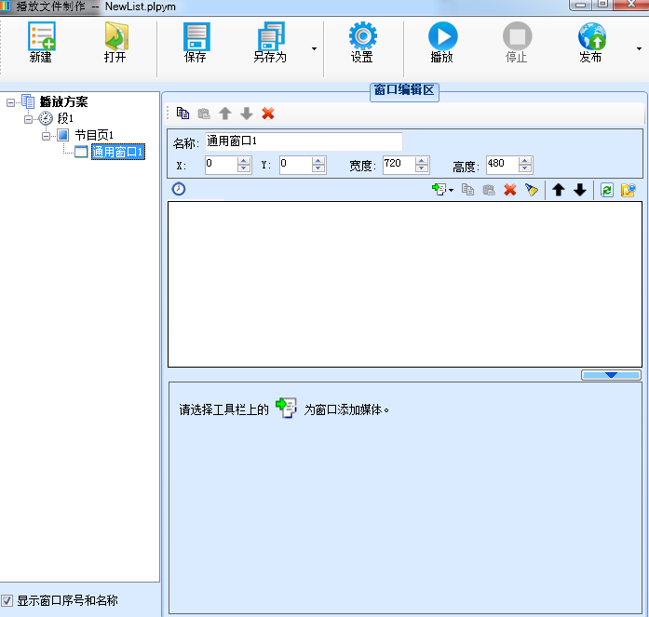Click the 宽度 width input field

(399, 165)
